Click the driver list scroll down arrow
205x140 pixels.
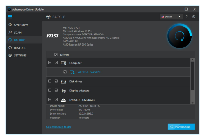click(x=192, y=103)
